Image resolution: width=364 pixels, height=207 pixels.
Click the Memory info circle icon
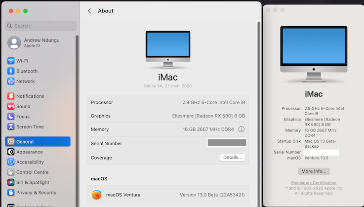click(x=241, y=129)
